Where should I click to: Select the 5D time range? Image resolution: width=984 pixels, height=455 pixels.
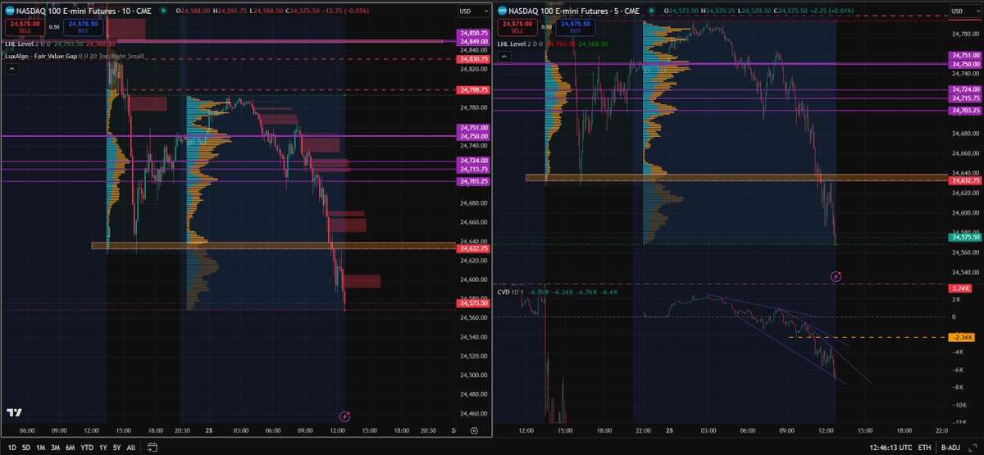(x=27, y=448)
